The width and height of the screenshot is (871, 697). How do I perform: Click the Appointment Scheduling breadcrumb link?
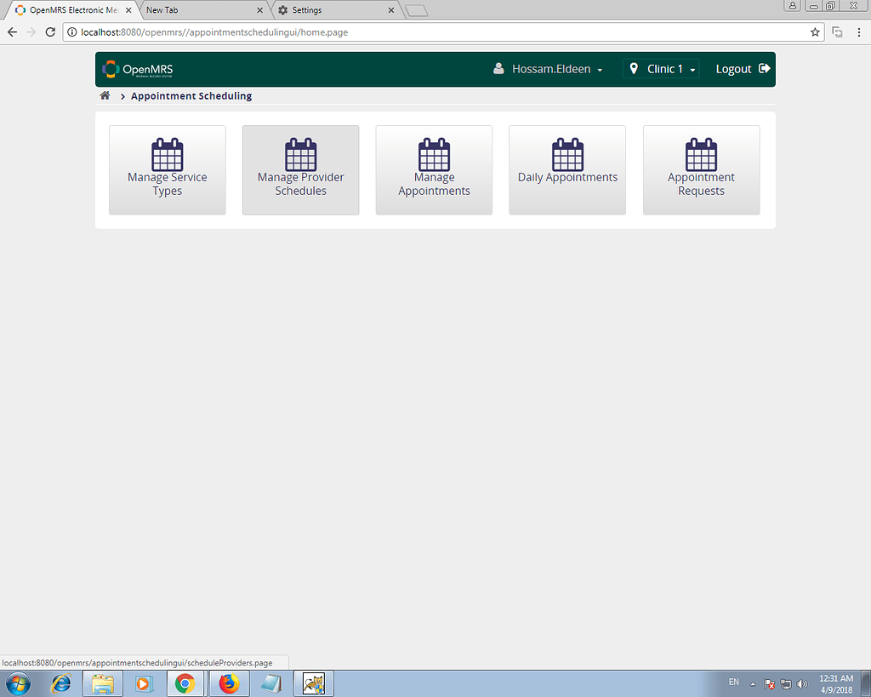coord(191,95)
